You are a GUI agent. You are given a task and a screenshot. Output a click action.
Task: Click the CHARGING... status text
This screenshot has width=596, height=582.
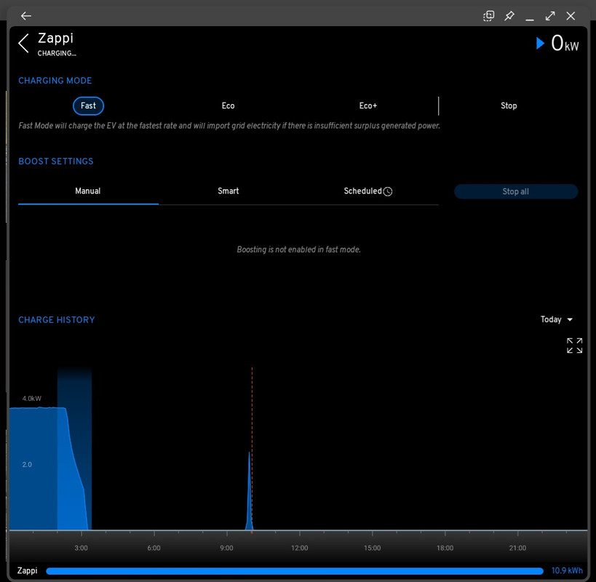coord(57,54)
